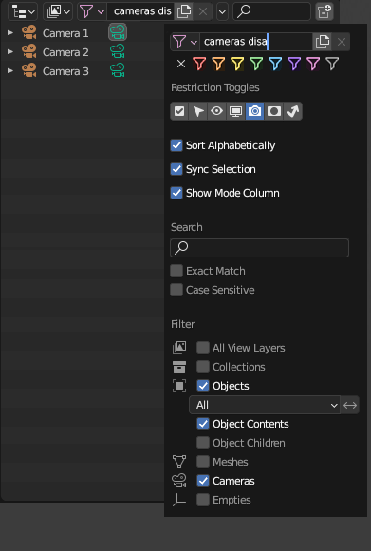The height and width of the screenshot is (551, 371).
Task: Toggle the Disable in Viewports monitor column
Action: (236, 111)
